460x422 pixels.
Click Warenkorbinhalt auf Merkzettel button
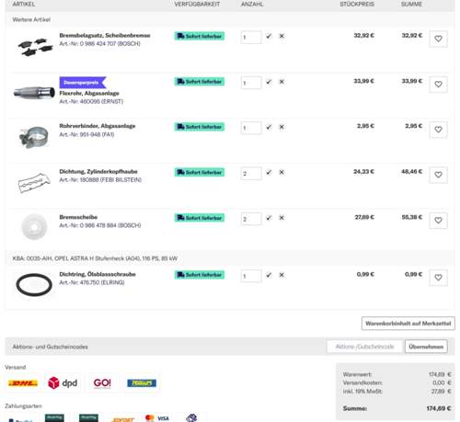(x=408, y=324)
